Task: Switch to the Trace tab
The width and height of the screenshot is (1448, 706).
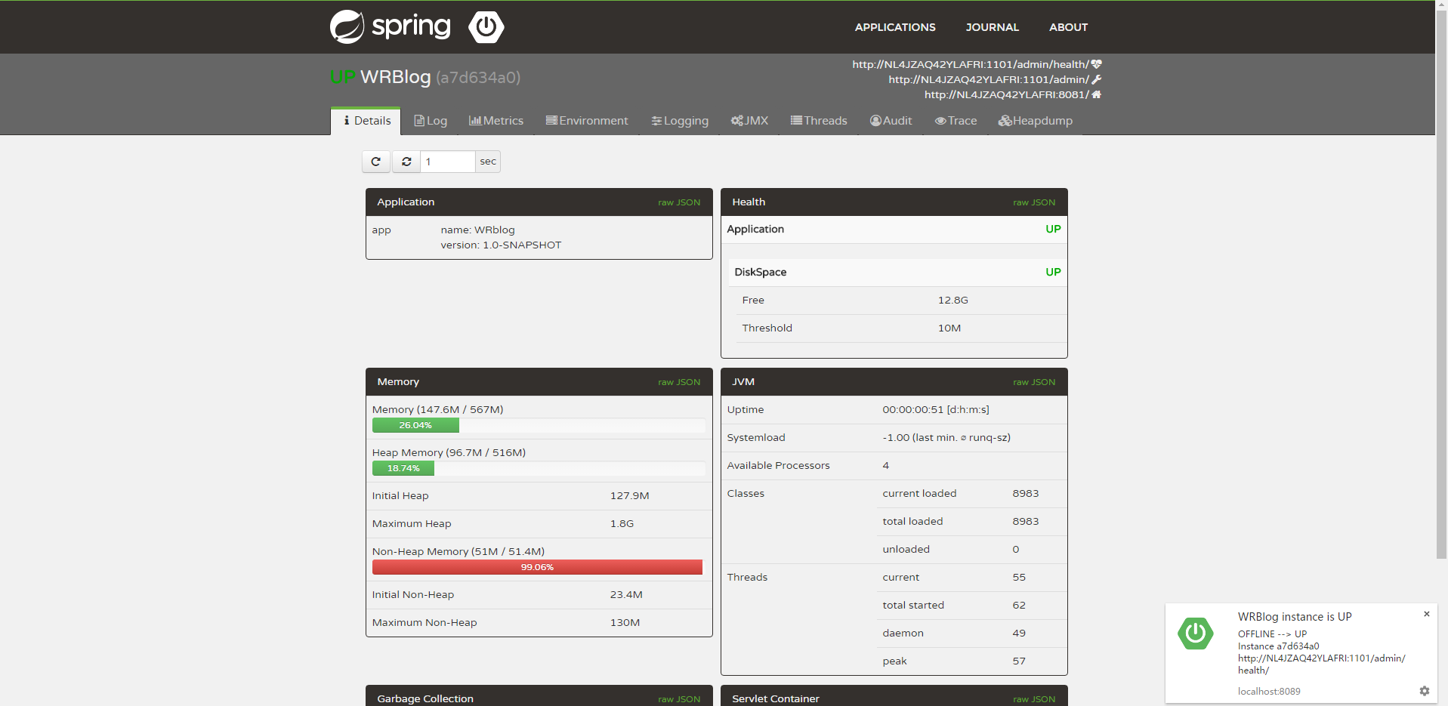Action: pos(956,121)
